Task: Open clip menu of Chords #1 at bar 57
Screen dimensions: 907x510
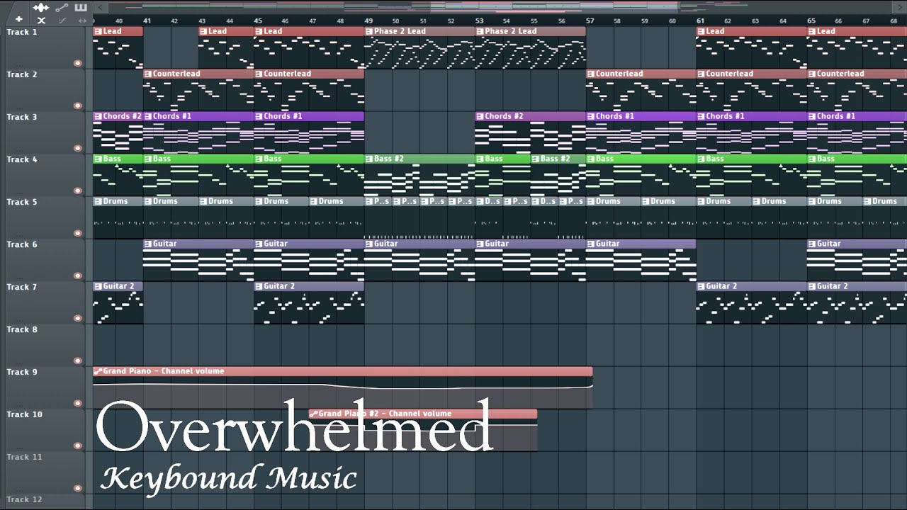Action: coord(590,116)
